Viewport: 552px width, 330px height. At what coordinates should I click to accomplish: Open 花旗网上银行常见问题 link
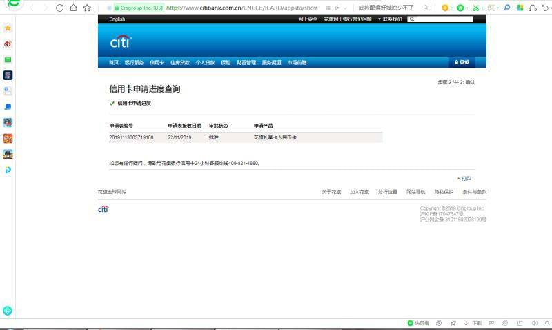[348, 19]
